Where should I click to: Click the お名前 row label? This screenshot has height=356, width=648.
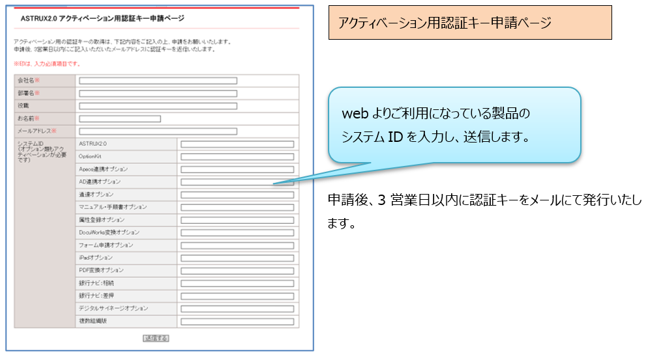[29, 118]
